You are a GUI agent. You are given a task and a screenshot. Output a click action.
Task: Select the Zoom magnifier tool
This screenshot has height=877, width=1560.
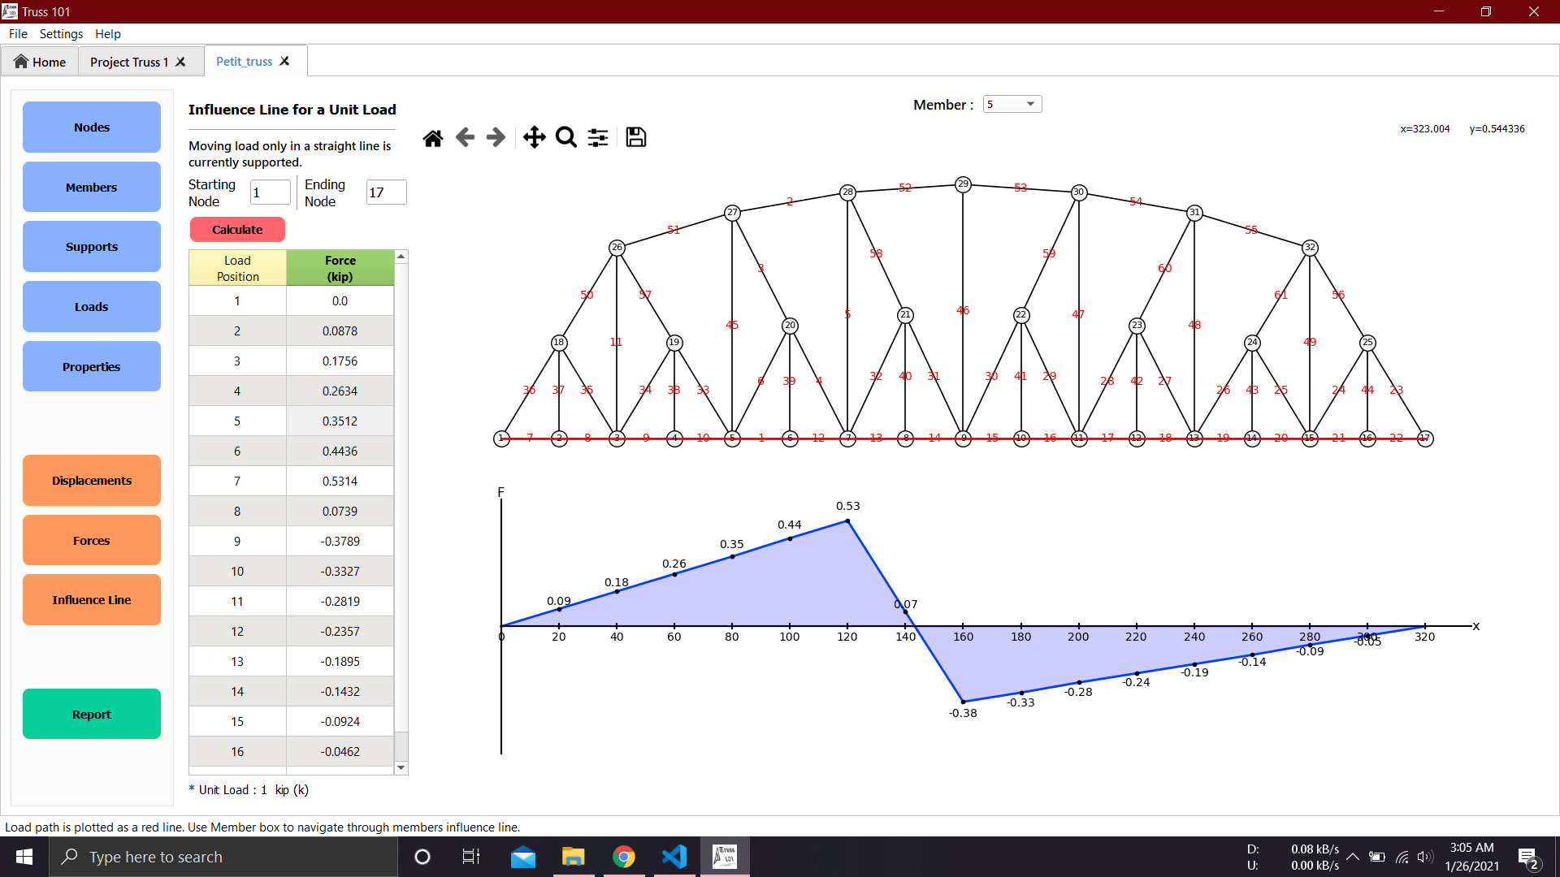pos(566,138)
